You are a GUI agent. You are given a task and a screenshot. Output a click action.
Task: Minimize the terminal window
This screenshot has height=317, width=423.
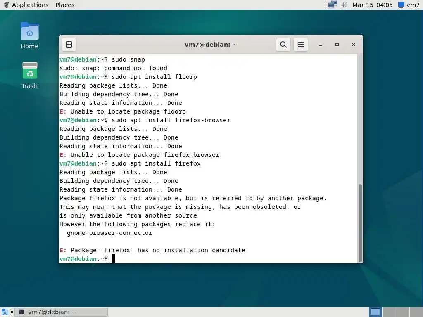click(x=321, y=45)
